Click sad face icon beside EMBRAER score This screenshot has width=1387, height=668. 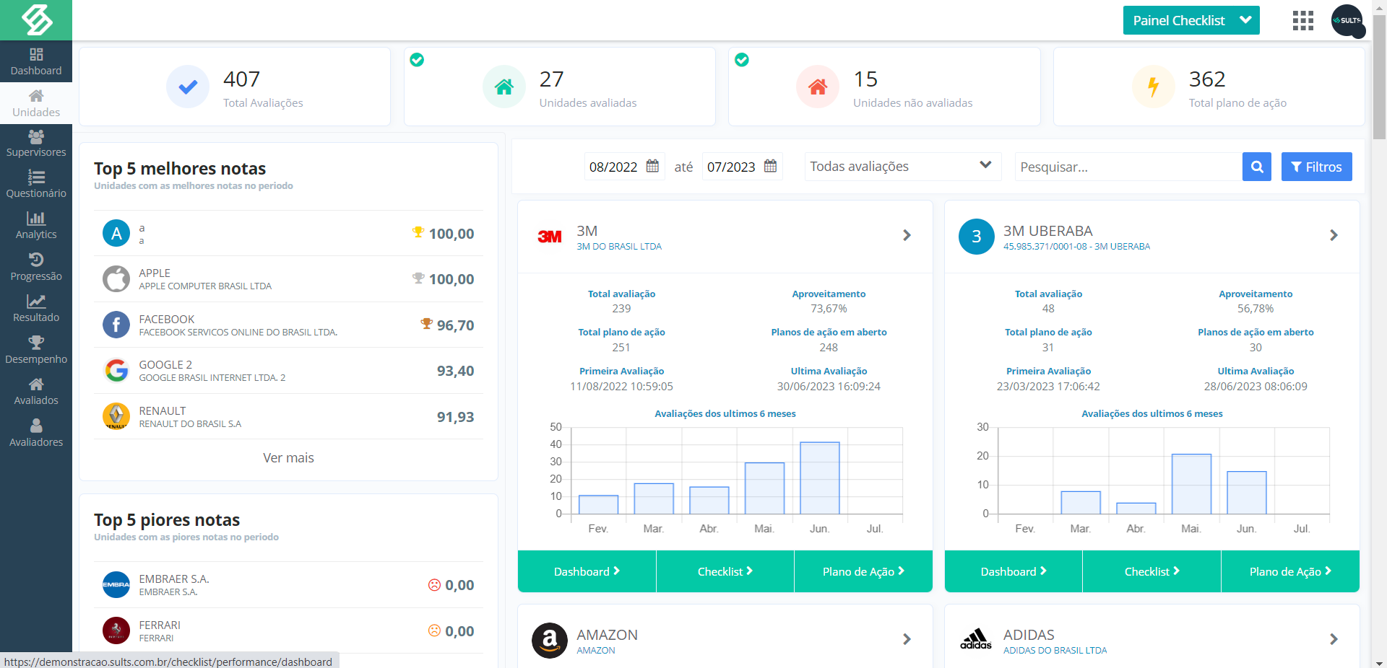tap(434, 585)
